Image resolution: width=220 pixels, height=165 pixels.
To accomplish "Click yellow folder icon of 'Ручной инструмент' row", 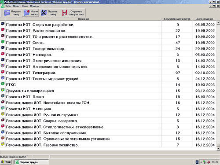I will coord(3,114).
